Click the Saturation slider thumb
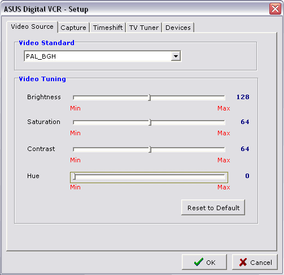 click(x=150, y=122)
